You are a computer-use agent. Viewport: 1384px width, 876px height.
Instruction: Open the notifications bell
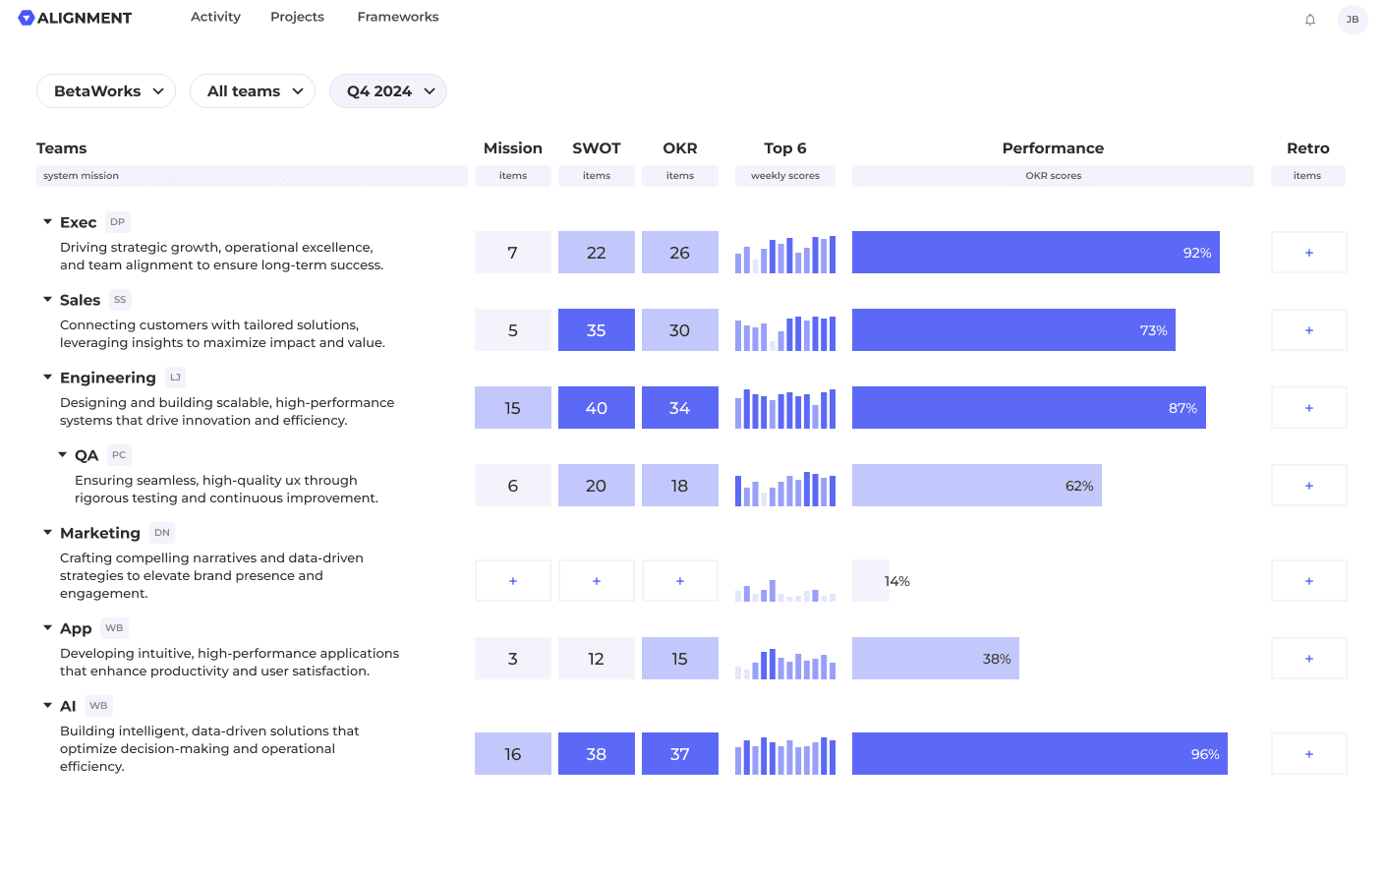point(1310,20)
